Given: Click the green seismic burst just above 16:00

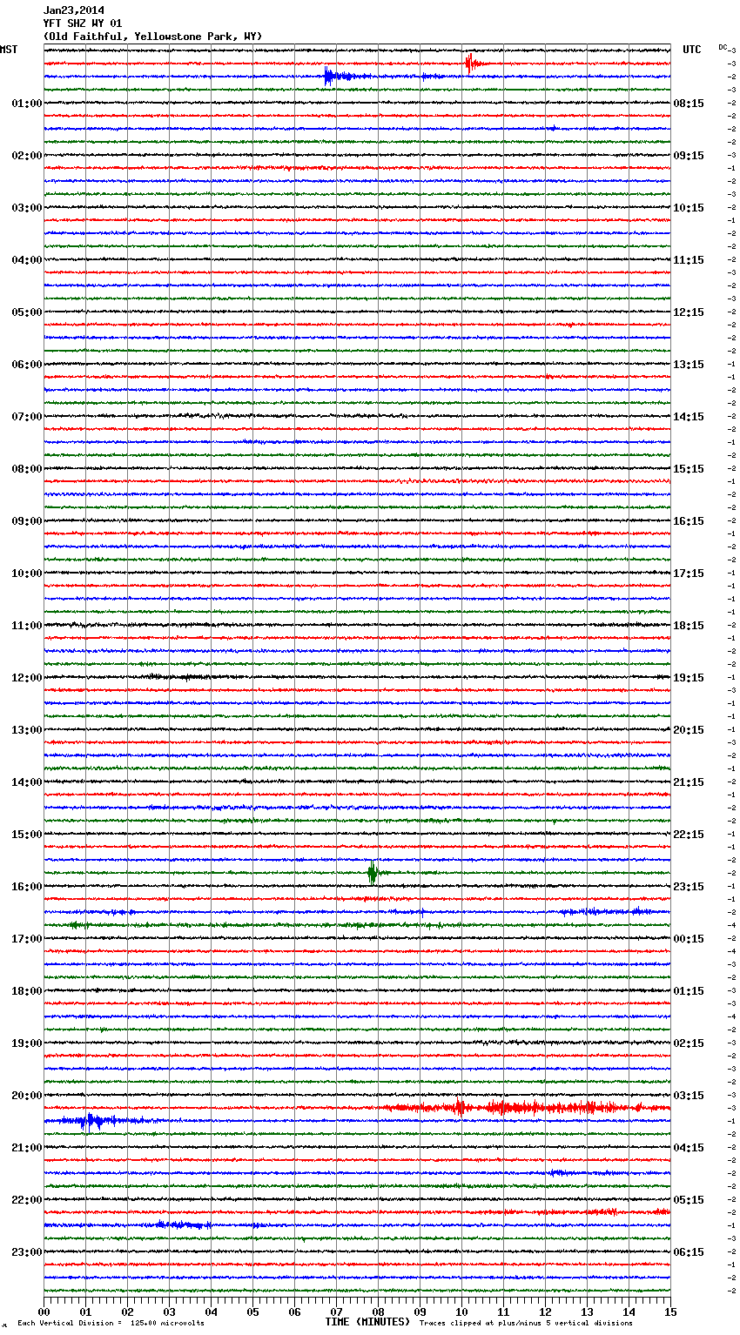Looking at the screenshot, I should coord(373,872).
